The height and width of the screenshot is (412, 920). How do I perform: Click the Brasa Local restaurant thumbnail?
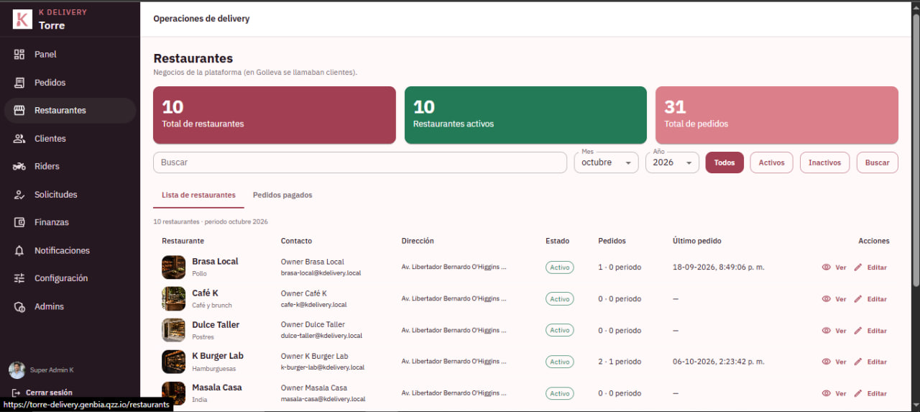(x=174, y=267)
